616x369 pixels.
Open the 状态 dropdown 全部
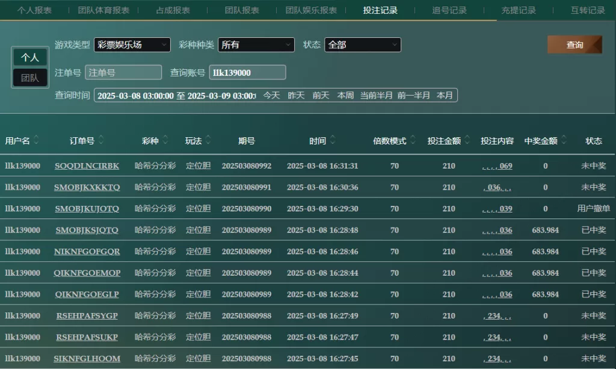pos(363,45)
